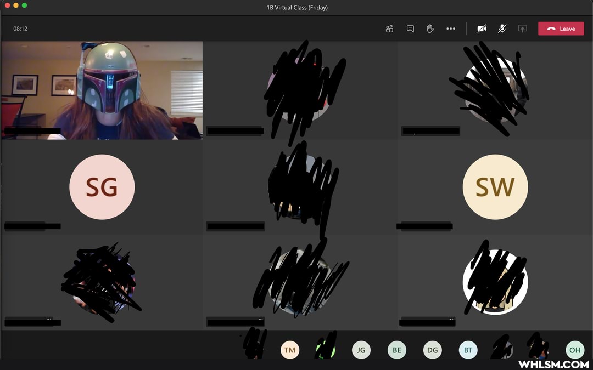Click the 1B Virtual Class (Friday) title
Image resolution: width=593 pixels, height=370 pixels.
297,7
